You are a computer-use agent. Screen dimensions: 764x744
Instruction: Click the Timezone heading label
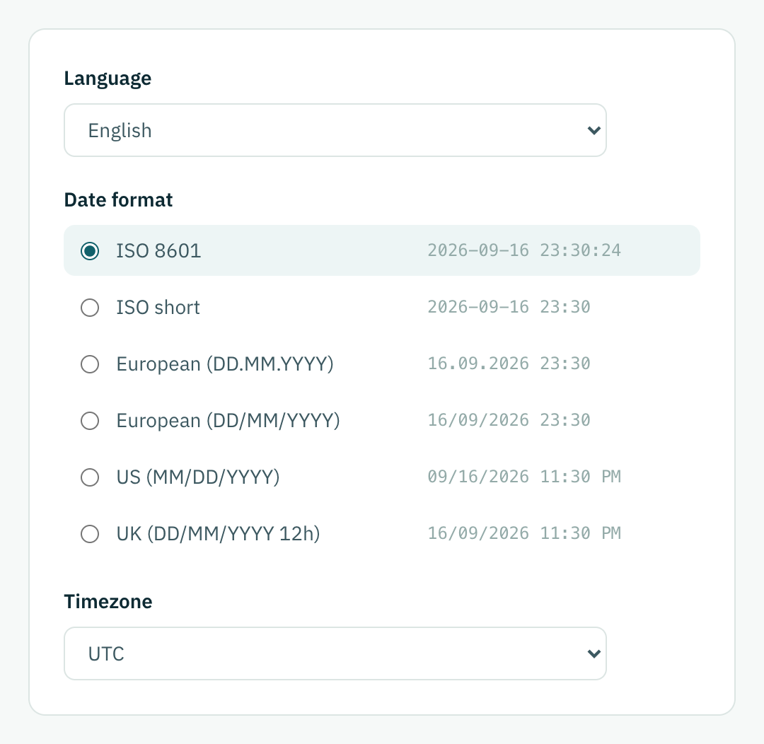point(108,602)
